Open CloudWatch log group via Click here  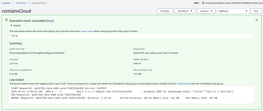[x=182, y=83]
